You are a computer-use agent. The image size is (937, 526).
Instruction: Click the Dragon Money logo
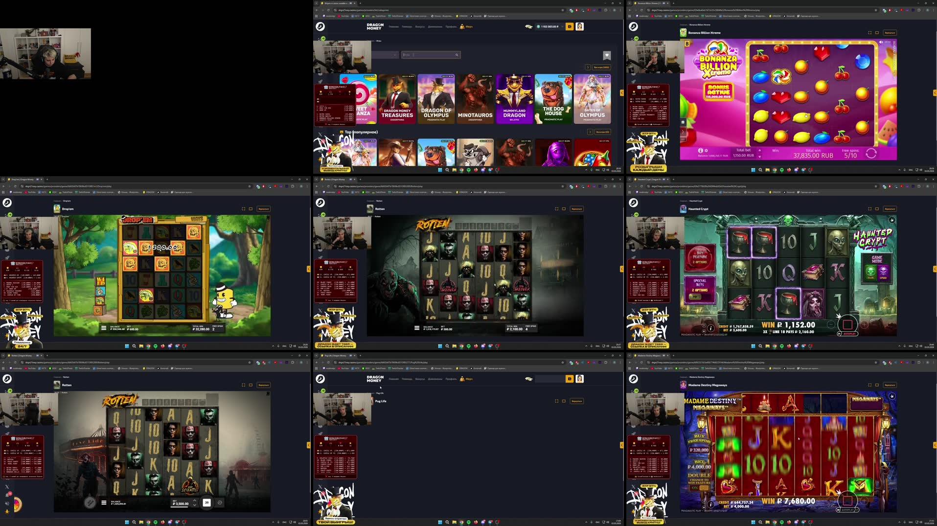374,26
